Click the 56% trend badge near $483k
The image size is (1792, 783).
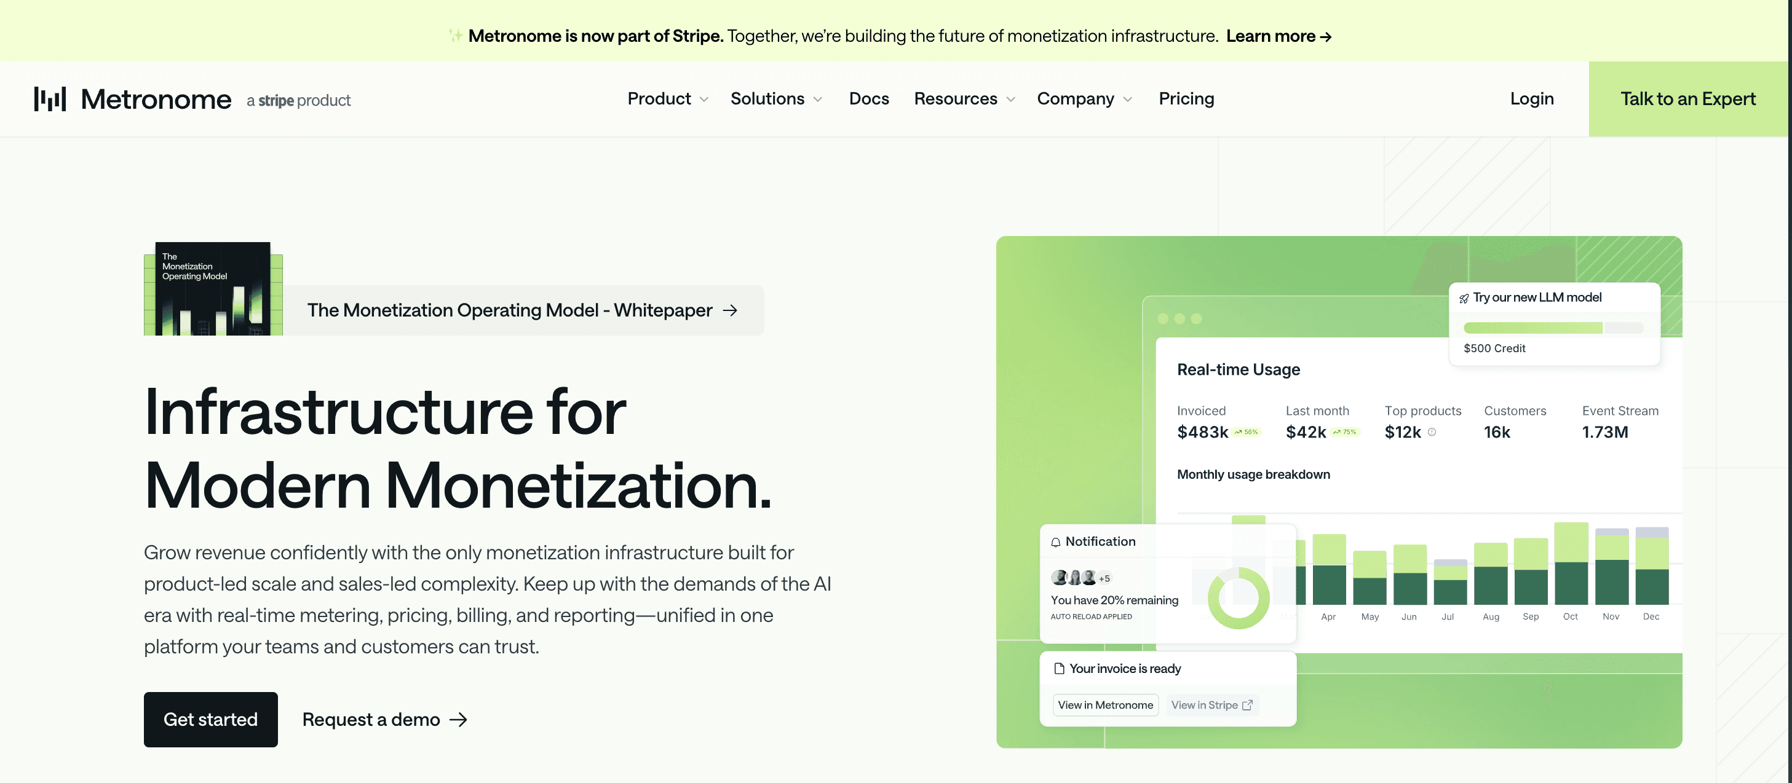click(1247, 432)
